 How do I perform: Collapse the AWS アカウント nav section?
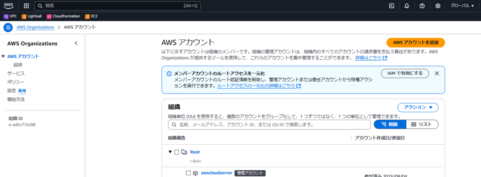click(x=4, y=56)
